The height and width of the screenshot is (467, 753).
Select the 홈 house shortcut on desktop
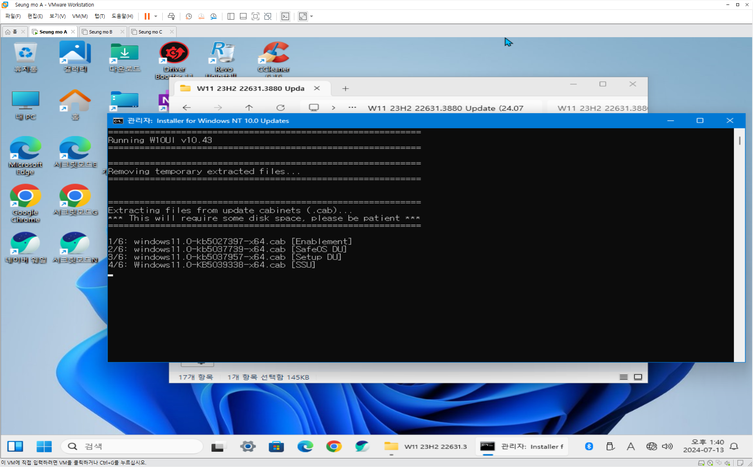pyautogui.click(x=75, y=105)
